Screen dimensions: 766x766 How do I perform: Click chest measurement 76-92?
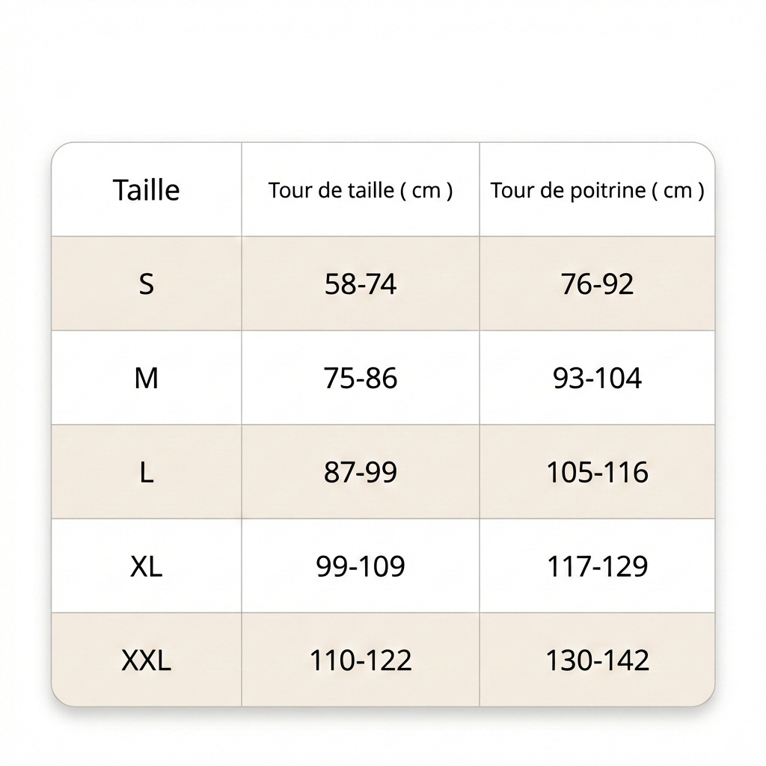(597, 284)
